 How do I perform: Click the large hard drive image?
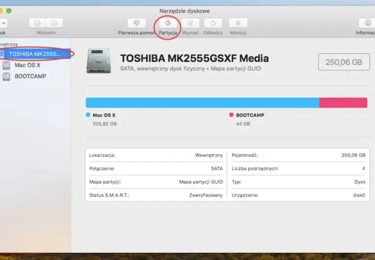click(99, 61)
